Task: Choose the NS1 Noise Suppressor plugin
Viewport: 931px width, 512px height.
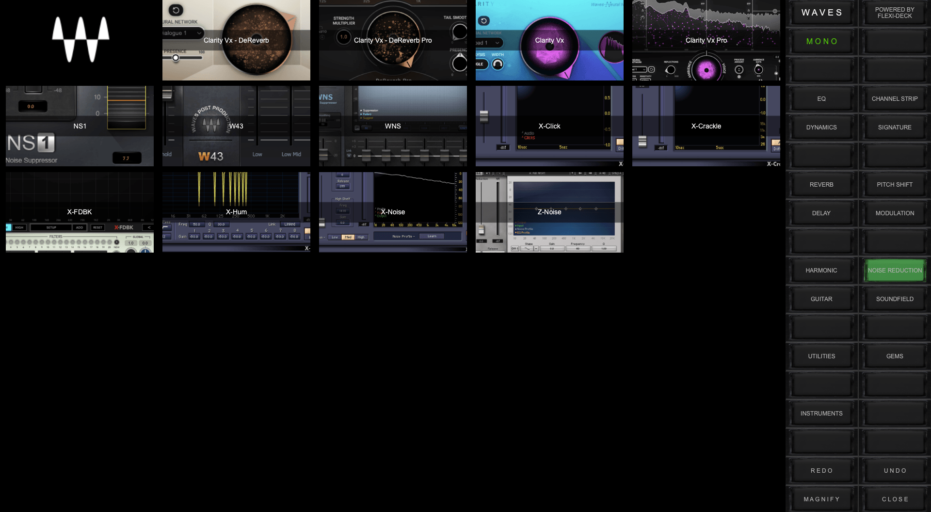Action: coord(80,126)
